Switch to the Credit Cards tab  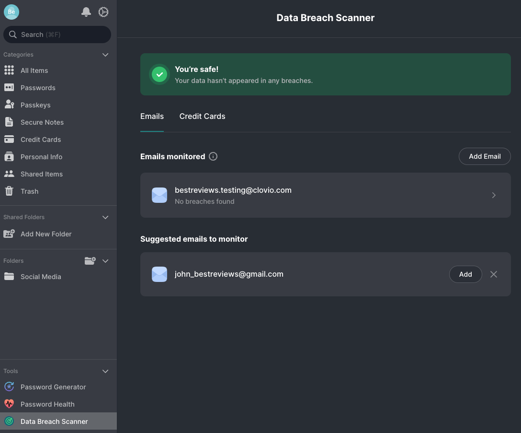[202, 116]
